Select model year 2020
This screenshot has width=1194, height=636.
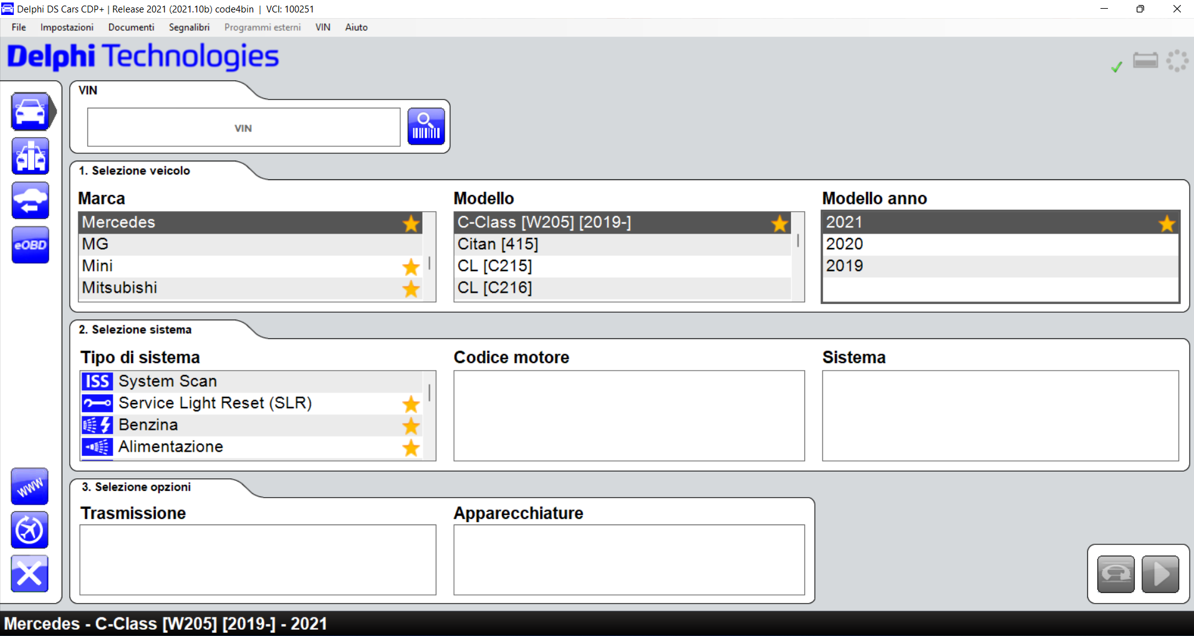tap(1001, 244)
